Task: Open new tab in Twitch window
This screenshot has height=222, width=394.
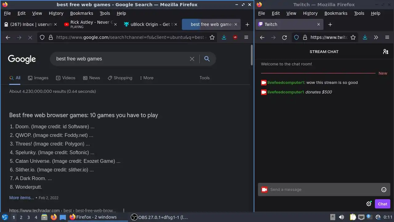Action: (330, 24)
